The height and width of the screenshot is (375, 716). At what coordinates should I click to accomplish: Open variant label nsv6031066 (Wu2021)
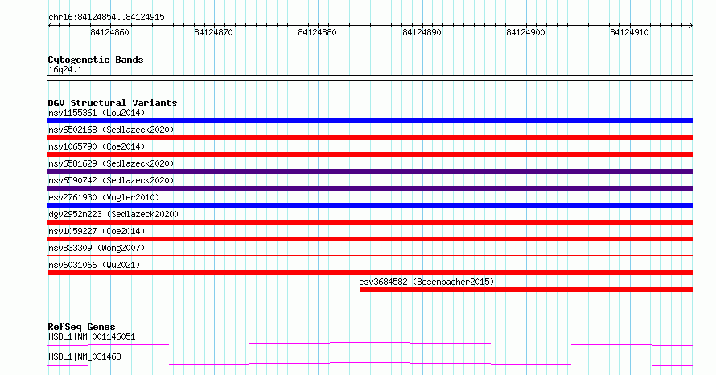(94, 265)
